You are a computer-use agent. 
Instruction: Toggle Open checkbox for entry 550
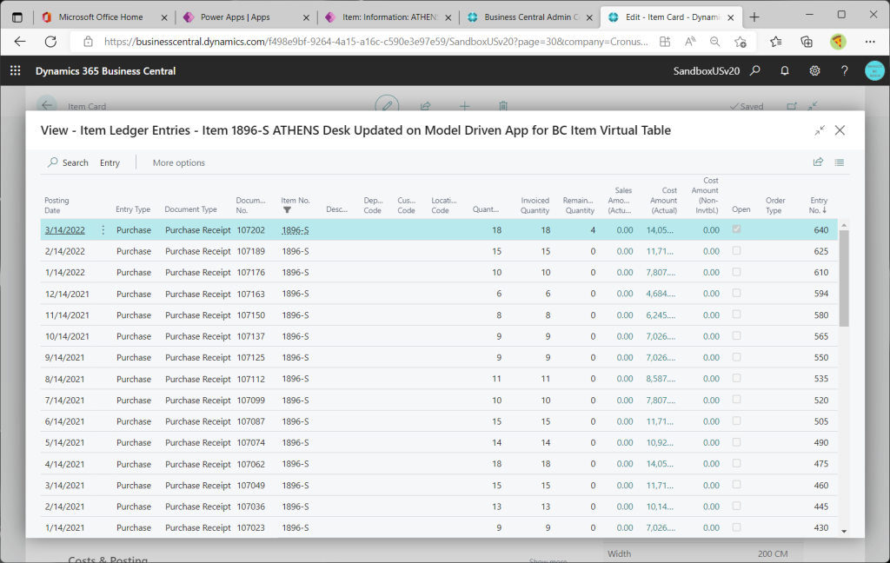click(737, 357)
